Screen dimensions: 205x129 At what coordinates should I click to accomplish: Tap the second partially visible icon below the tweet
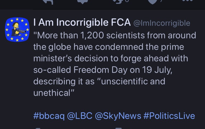(x=118, y=128)
